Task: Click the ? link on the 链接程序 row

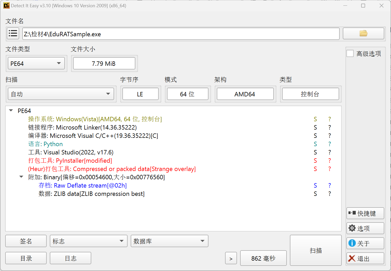Action: click(330, 127)
